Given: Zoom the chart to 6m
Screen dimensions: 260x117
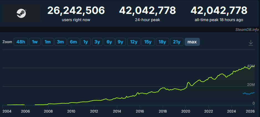Looking at the screenshot, I should (x=73, y=42).
